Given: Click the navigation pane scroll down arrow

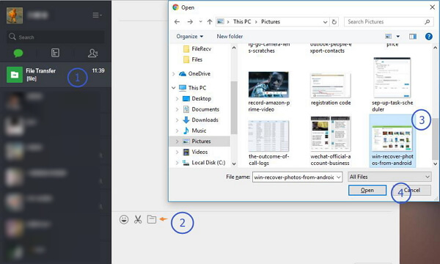Looking at the screenshot, I should click(234, 164).
